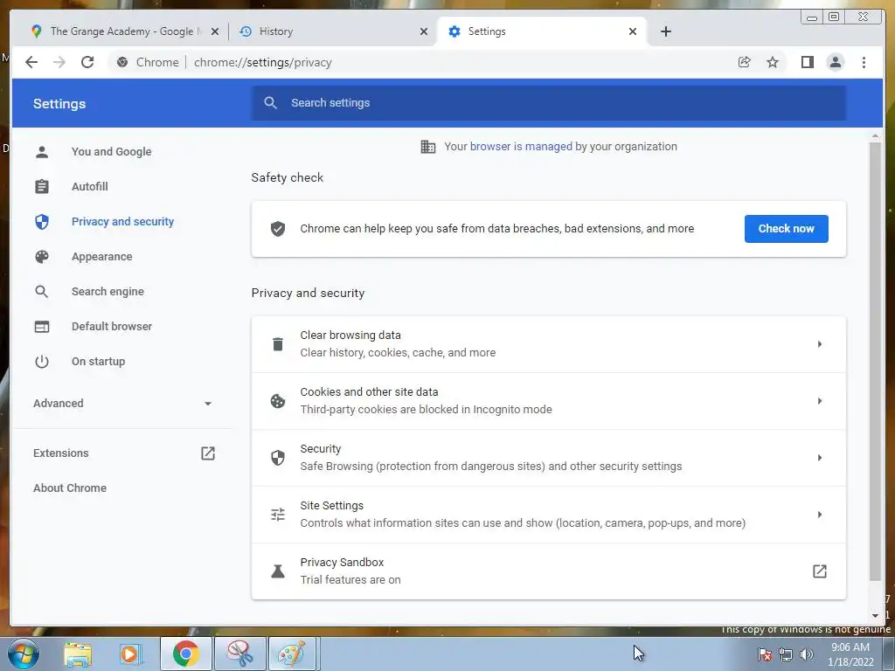Open the side panel icon
895x671 pixels.
[807, 62]
